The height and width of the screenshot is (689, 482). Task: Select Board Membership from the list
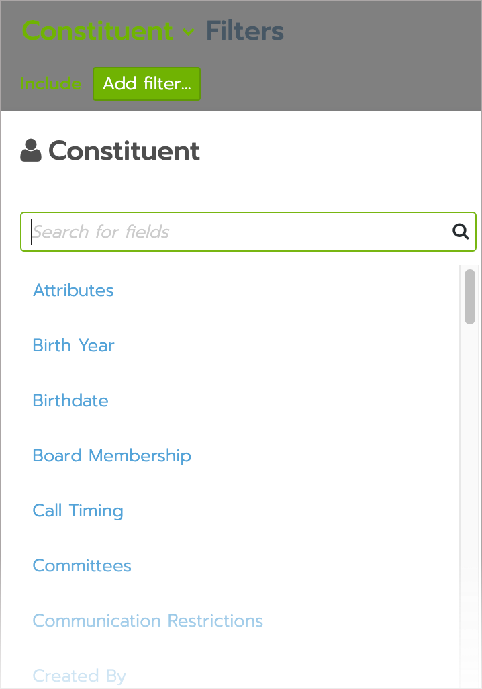coord(112,456)
